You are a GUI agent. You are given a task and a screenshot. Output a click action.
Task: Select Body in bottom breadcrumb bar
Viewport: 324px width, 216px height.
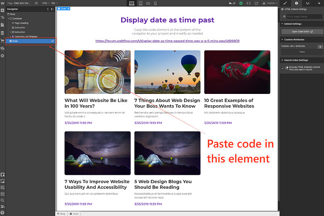coord(62,214)
